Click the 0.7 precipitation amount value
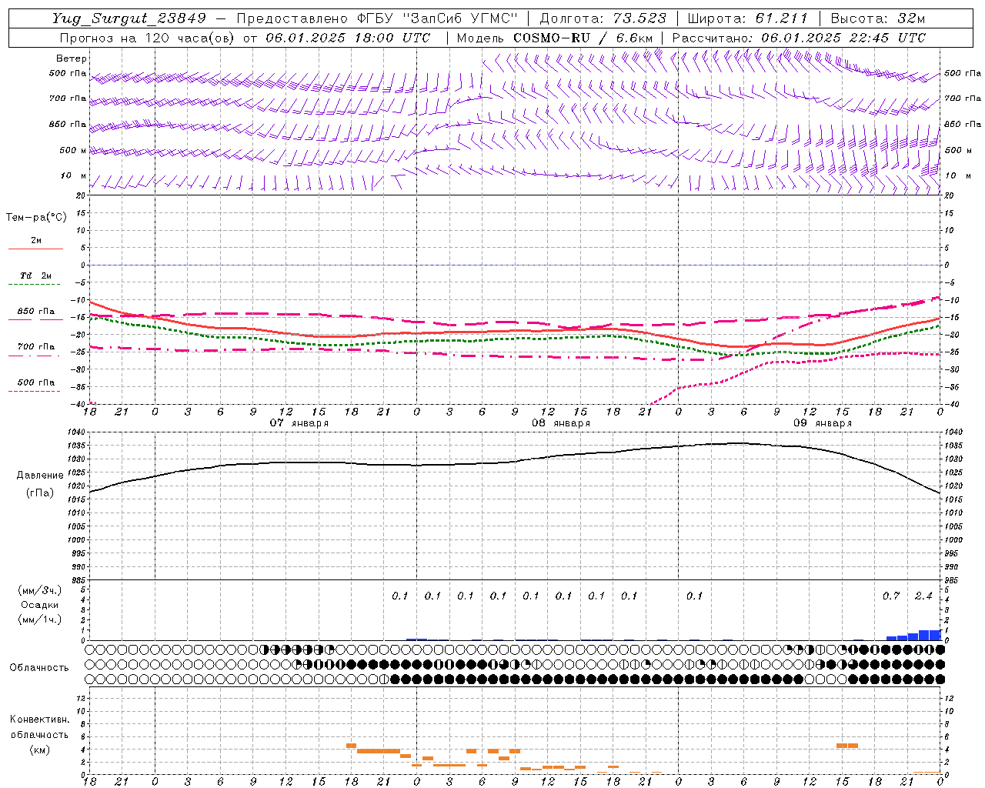 891,596
